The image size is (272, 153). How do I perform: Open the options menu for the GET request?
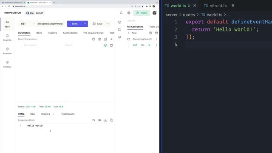click(156, 45)
